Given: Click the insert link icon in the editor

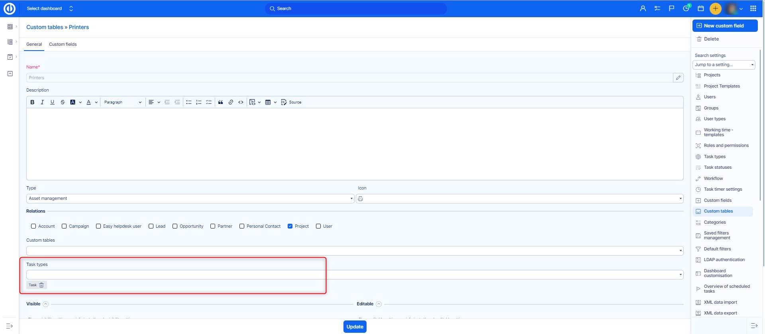Looking at the screenshot, I should (231, 102).
